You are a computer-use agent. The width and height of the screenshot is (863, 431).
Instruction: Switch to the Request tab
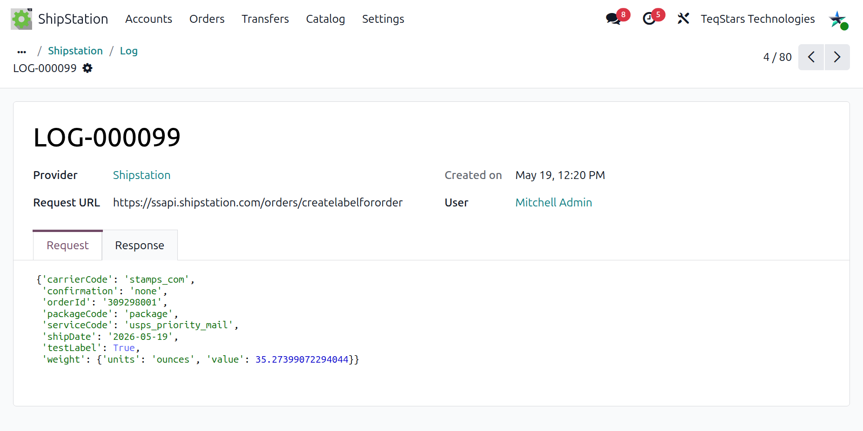pyautogui.click(x=67, y=245)
